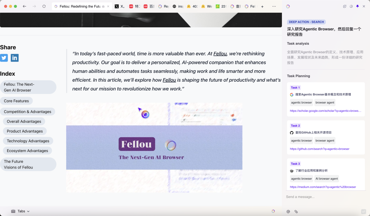Screen dimensions: 370x216
Task: Click the GitHub icon in Task 2
Action: 292,133
